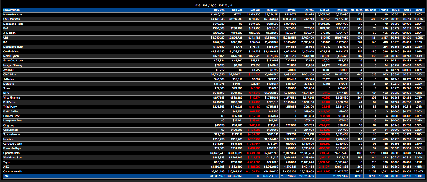This screenshot has width=427, height=182.
Task: Click the Euroz Hartleys broker name
Action: [x=12, y=149]
